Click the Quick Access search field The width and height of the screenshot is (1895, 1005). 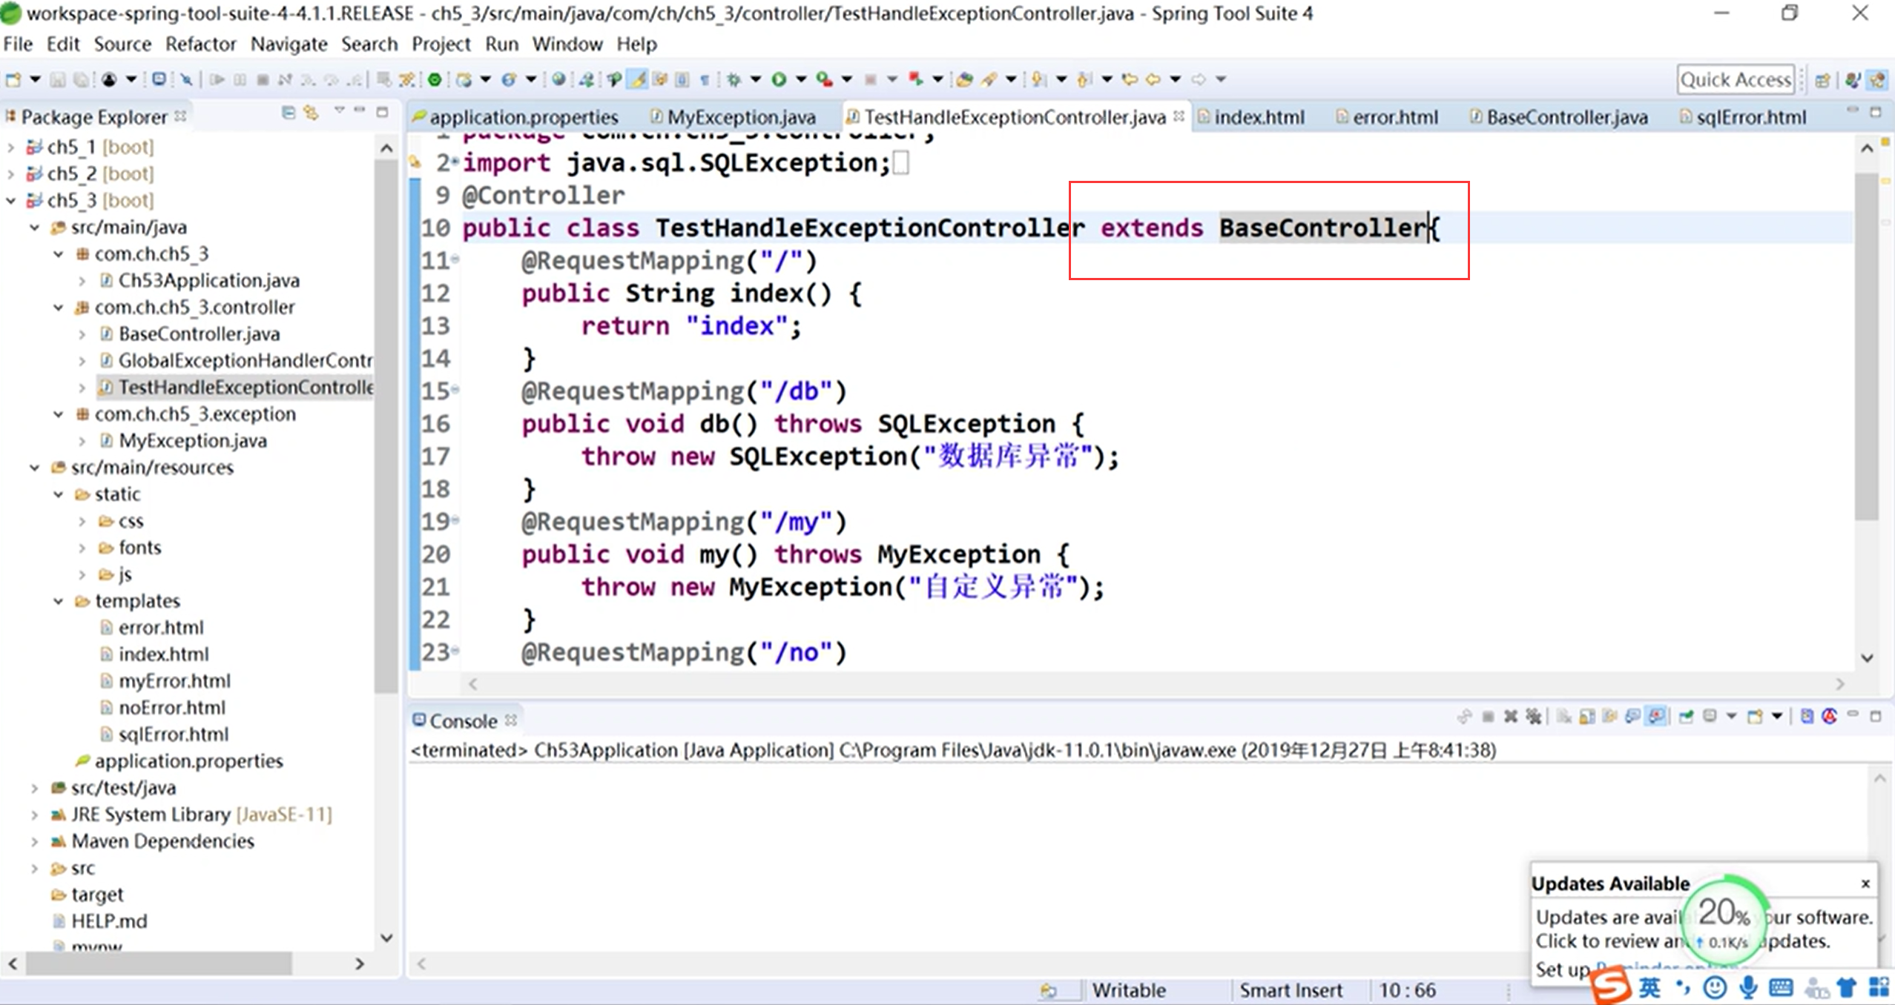point(1735,79)
